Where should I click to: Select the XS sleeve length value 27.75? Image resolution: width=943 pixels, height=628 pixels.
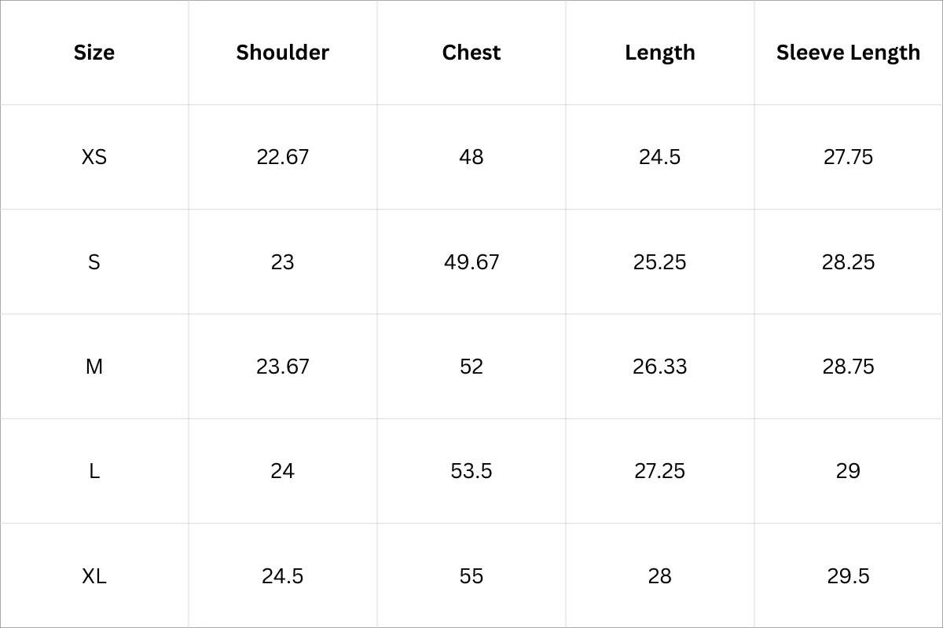[x=848, y=157]
